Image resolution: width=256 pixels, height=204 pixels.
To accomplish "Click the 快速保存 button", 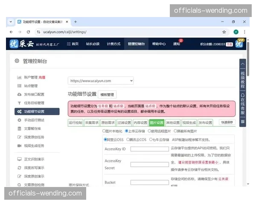I will [x=227, y=122].
